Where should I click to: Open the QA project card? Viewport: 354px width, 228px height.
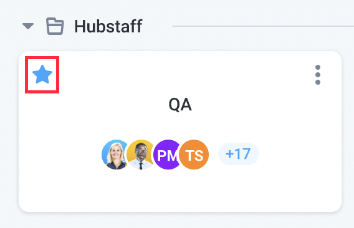[180, 131]
